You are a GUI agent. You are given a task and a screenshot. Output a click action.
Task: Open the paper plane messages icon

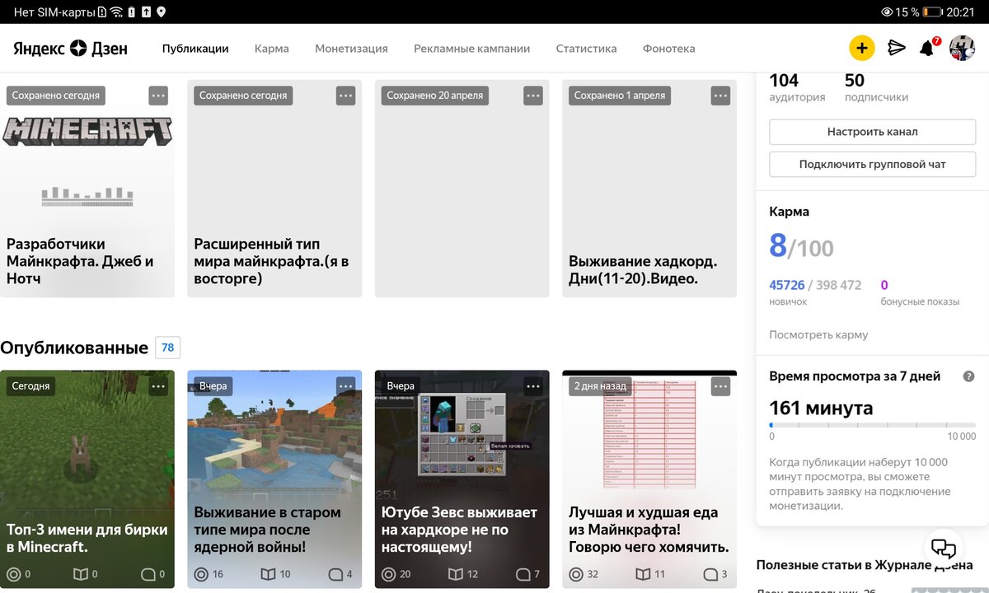pyautogui.click(x=897, y=49)
